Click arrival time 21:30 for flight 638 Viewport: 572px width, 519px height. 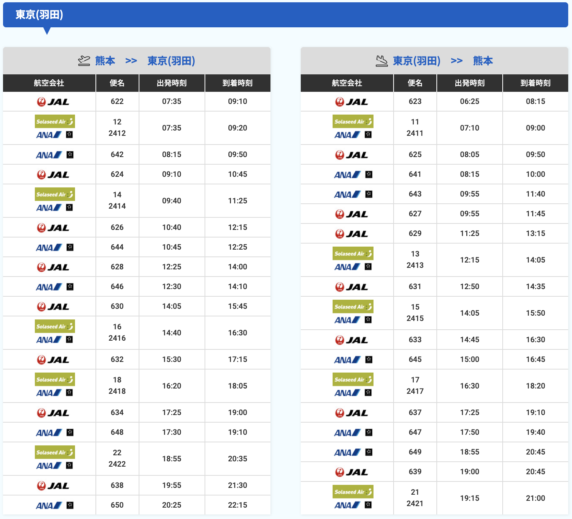point(238,485)
